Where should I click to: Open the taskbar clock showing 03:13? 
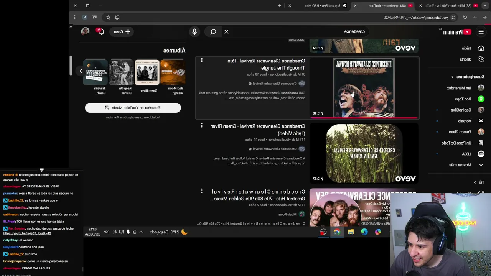92,232
